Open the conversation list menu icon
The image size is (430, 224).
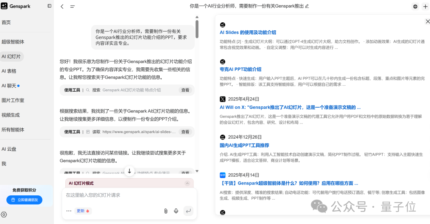tap(72, 6)
